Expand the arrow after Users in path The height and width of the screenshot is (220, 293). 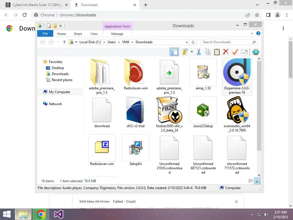[119, 42]
